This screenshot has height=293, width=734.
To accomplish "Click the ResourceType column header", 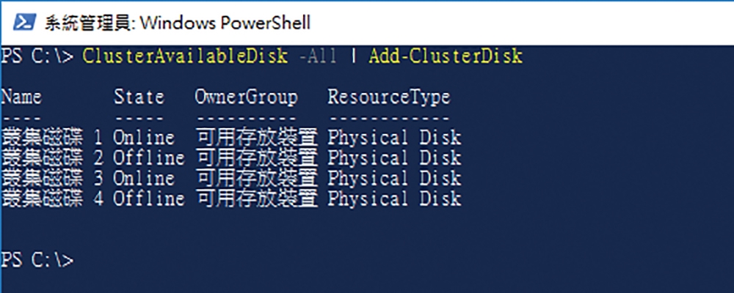I will (389, 97).
